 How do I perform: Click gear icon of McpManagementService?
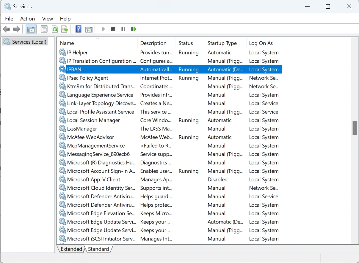click(x=62, y=146)
